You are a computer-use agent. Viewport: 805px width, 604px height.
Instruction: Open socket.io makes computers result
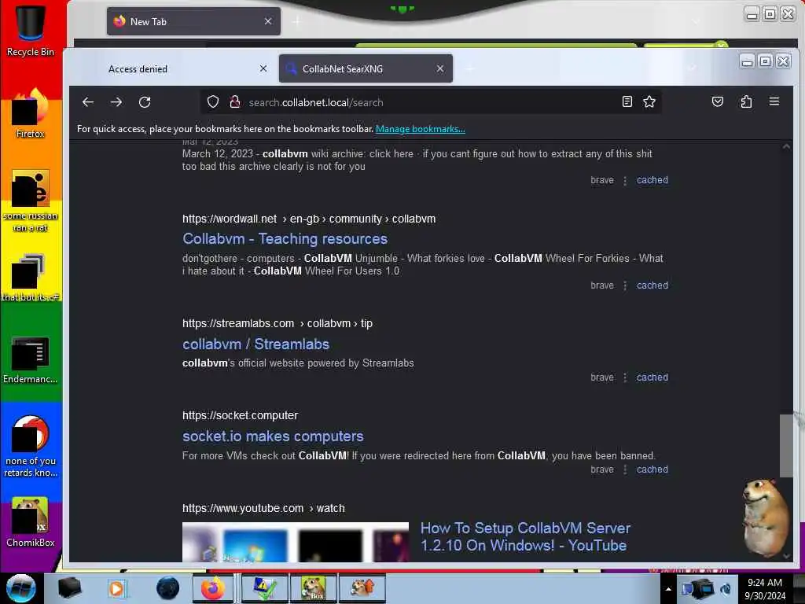(273, 436)
